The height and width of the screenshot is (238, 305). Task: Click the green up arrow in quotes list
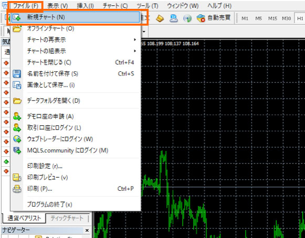(x=6, y=161)
